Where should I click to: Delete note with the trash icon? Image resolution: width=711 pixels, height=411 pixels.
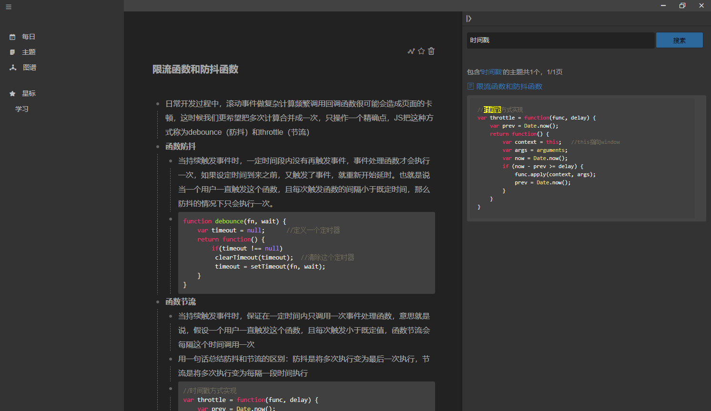[x=431, y=51]
